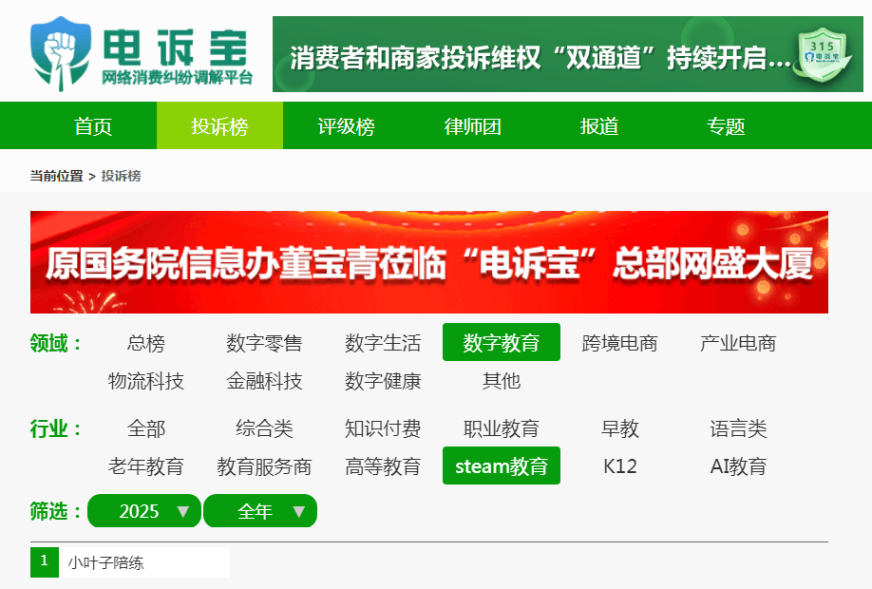Screen dimensions: 872x589
Task: Click the 电诉宝 fist shield logo
Action: 59,52
